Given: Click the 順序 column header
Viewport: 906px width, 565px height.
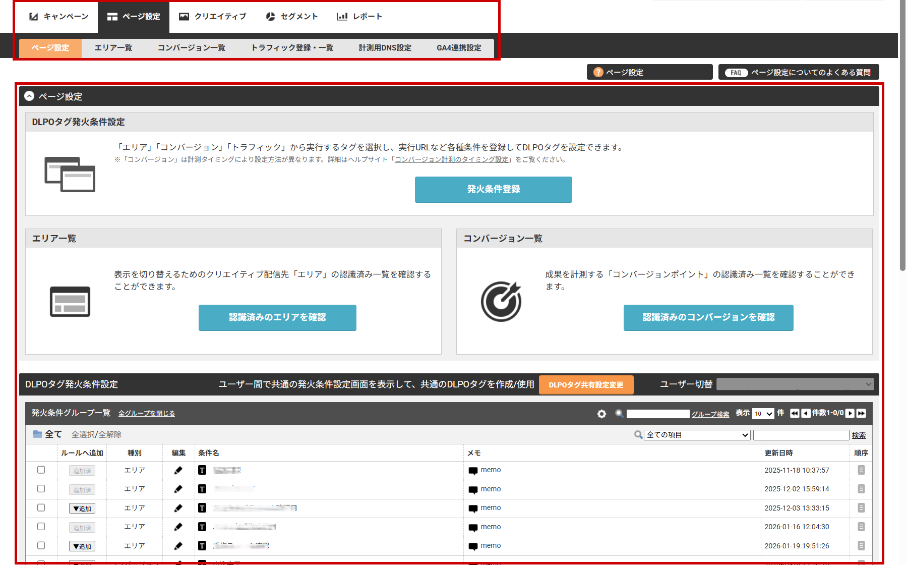Looking at the screenshot, I should [861, 453].
